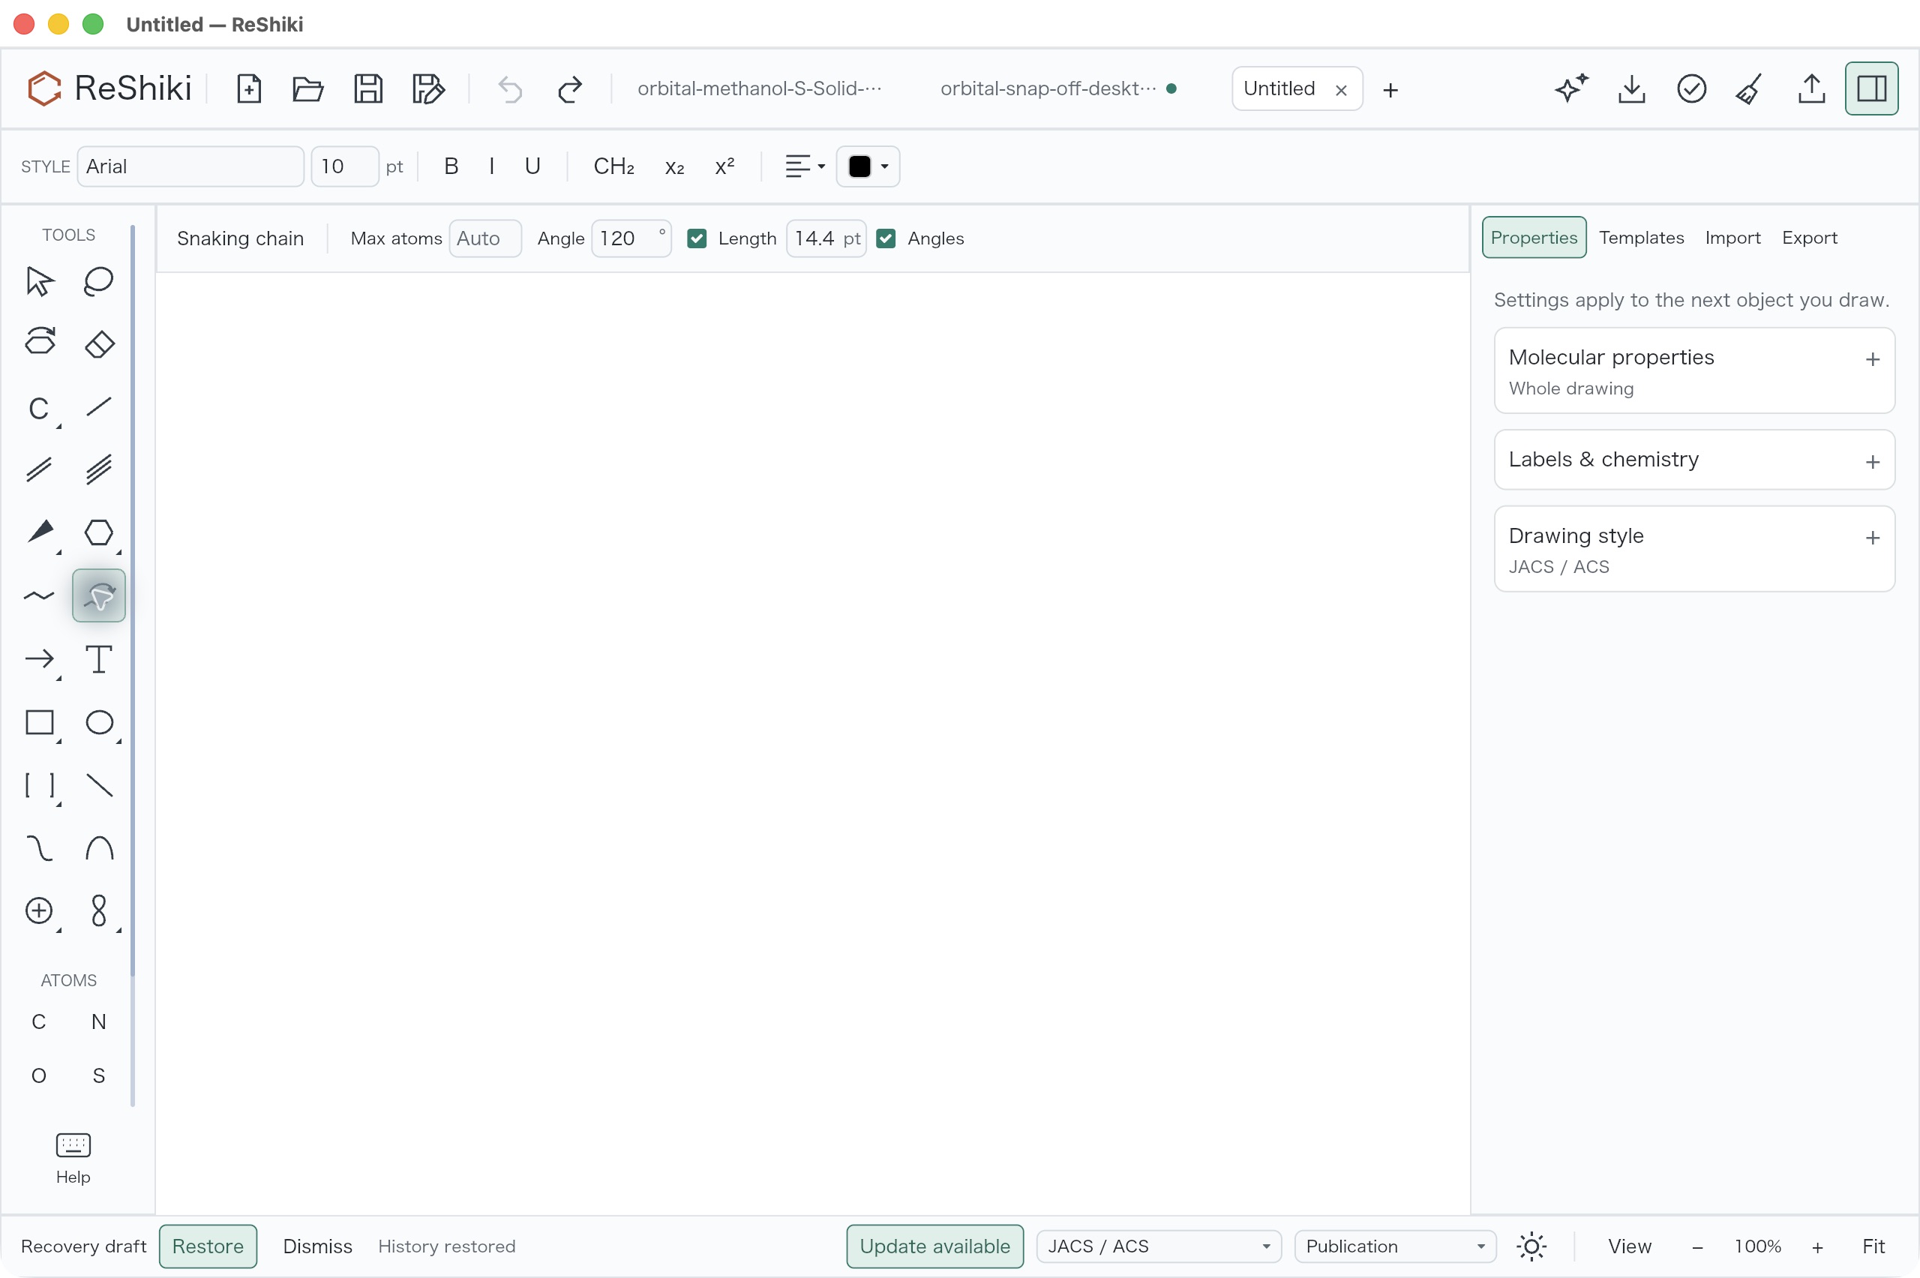Toggle bold formatting

coord(451,166)
